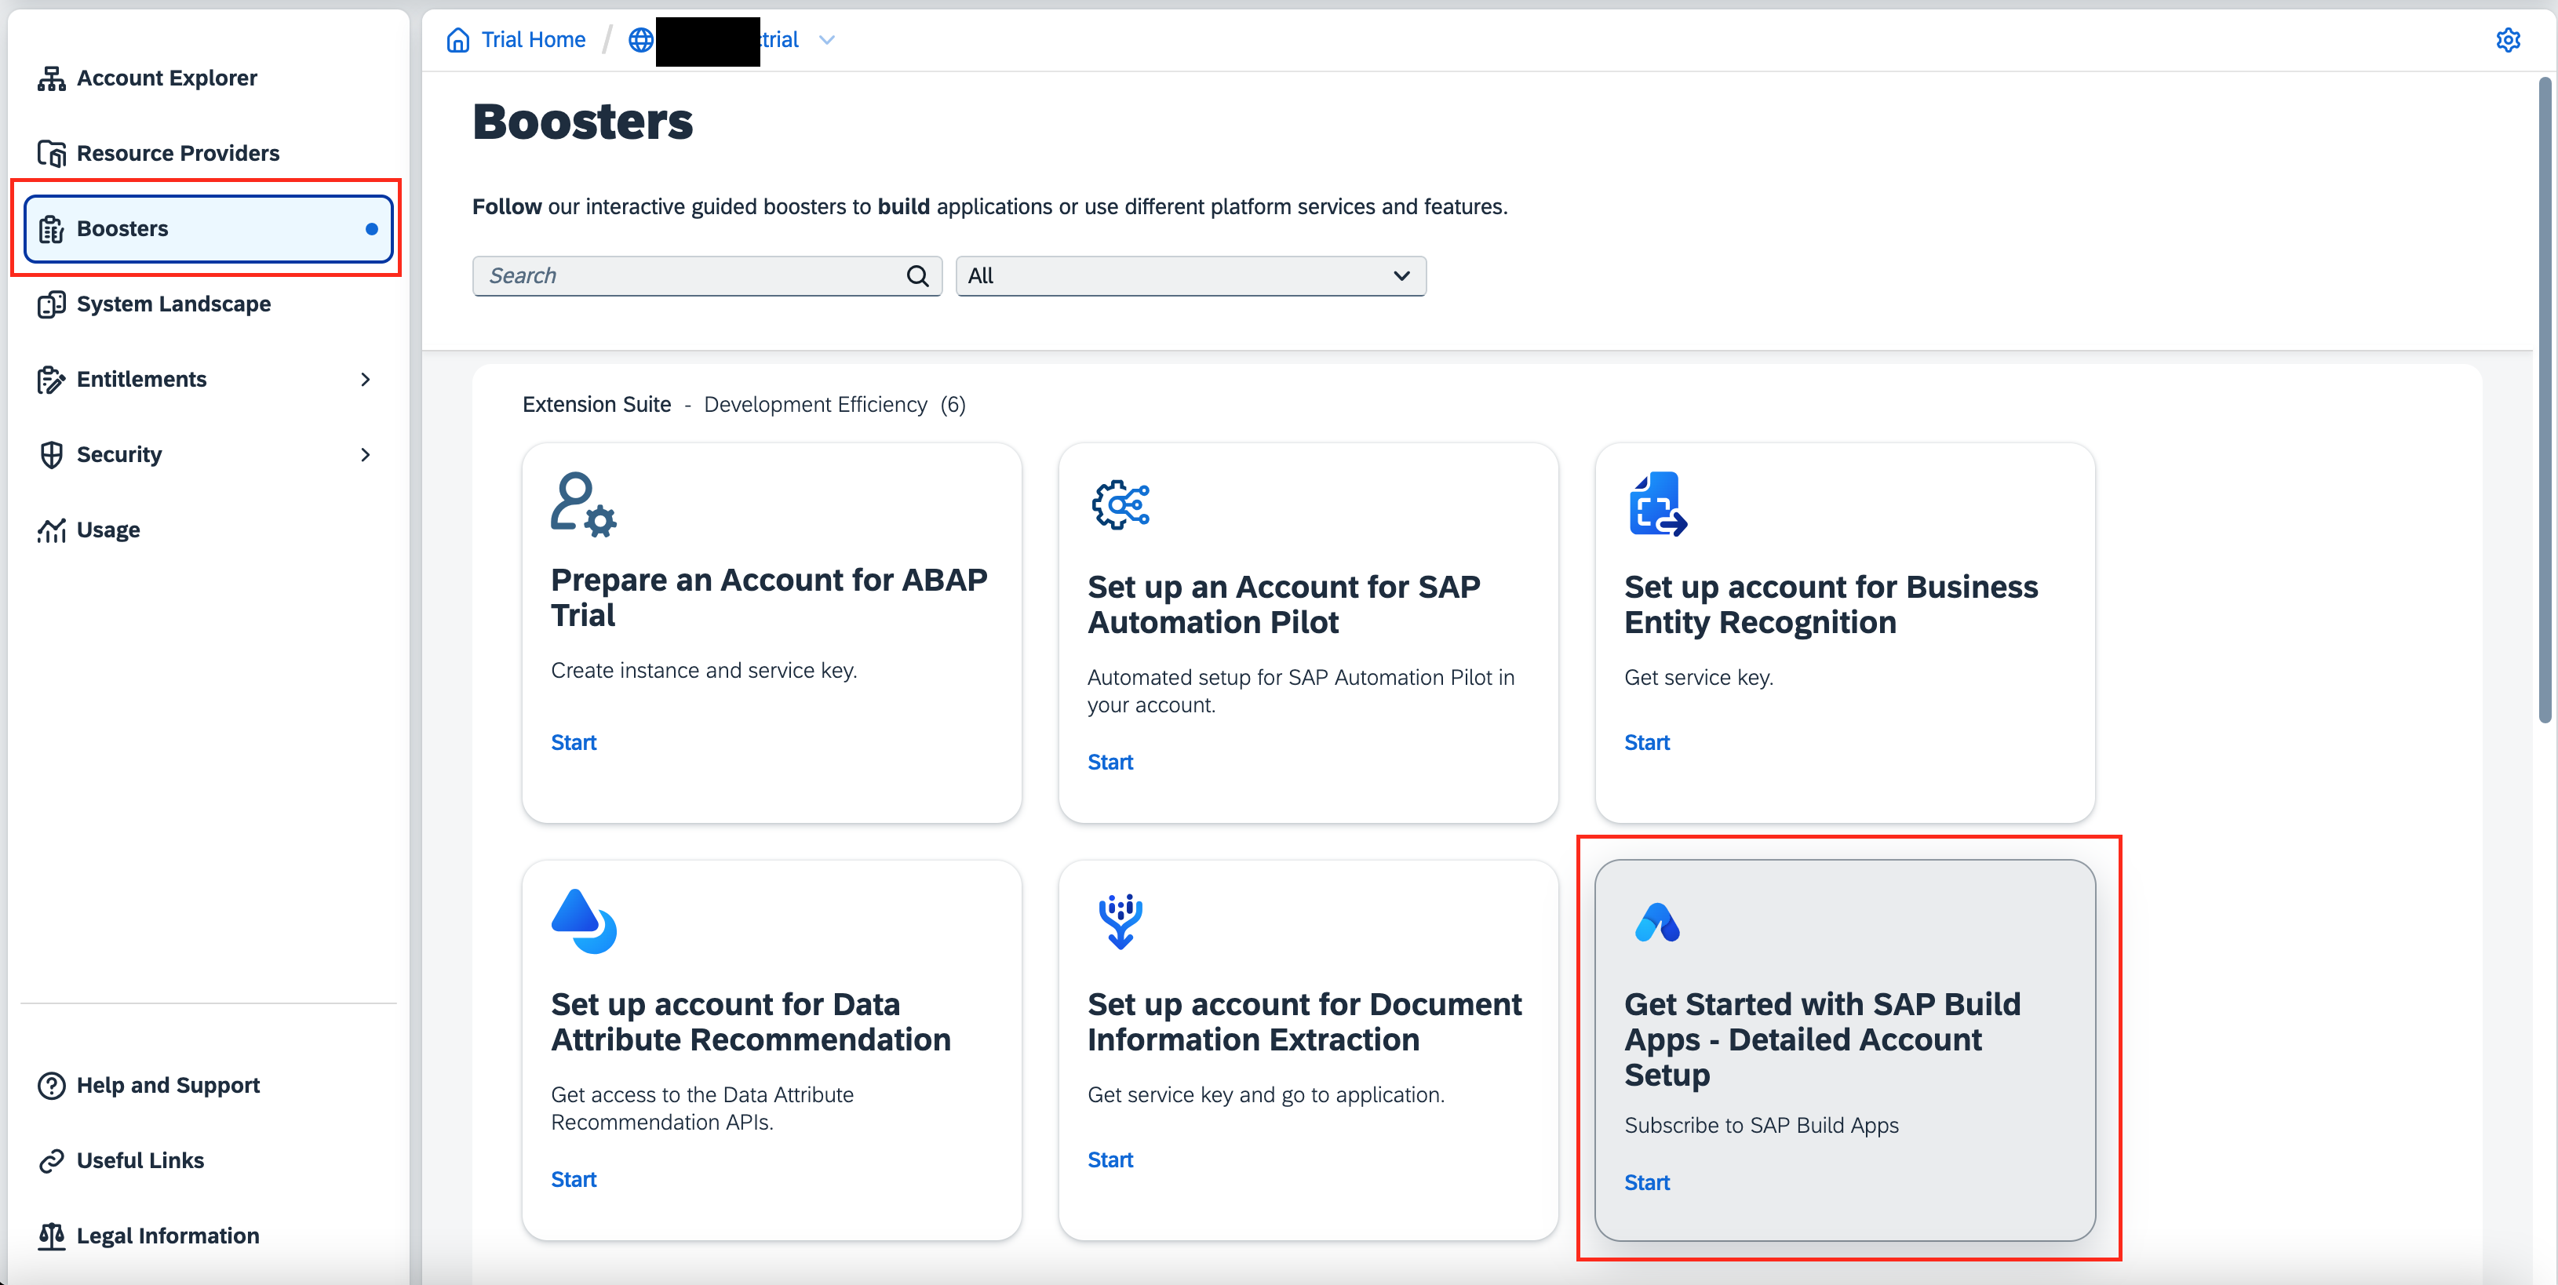Click the Data Attribute Recommendation icon
The image size is (2558, 1285).
(x=583, y=922)
